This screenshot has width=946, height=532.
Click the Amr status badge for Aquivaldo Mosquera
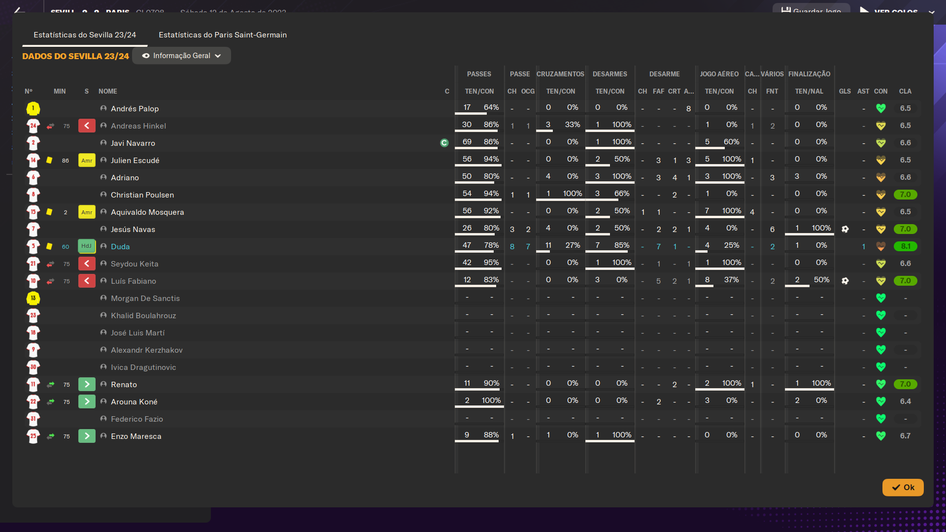pyautogui.click(x=87, y=212)
